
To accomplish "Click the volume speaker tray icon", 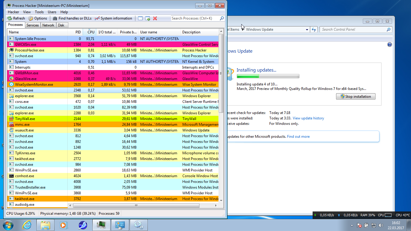I will [x=381, y=225].
